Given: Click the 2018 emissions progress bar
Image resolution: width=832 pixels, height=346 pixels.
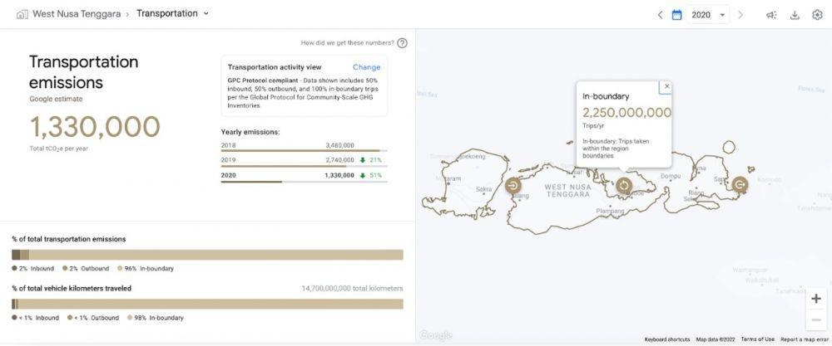Looking at the screenshot, I should point(304,151).
